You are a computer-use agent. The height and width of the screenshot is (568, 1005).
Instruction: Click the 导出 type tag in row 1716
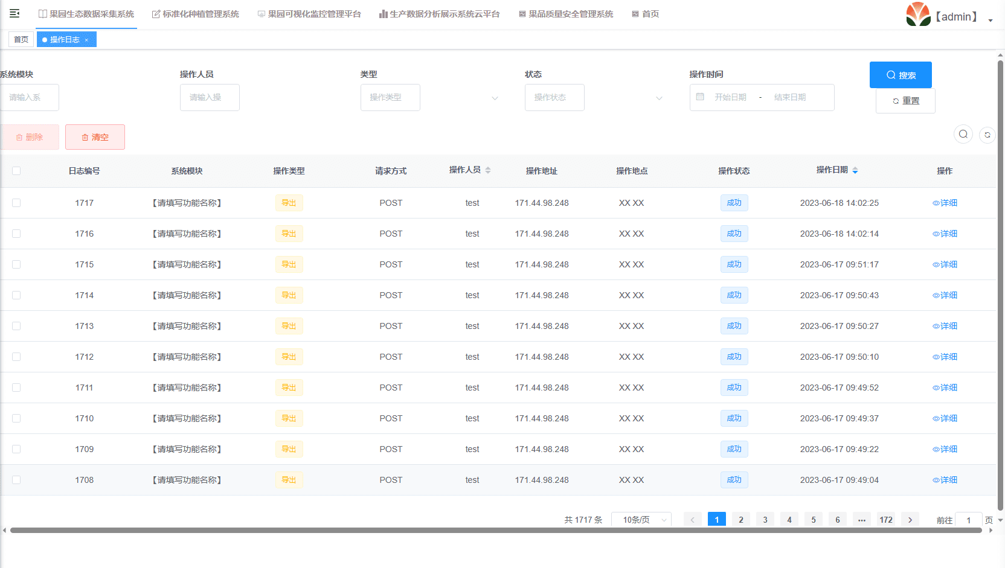289,234
